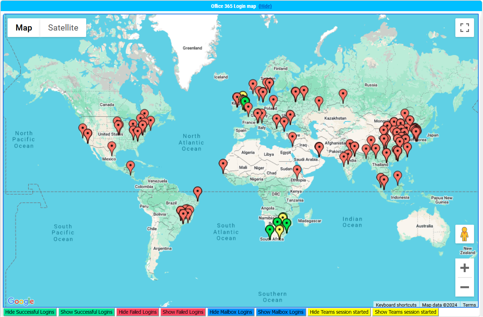Click Show Teams session started button

pos(405,312)
